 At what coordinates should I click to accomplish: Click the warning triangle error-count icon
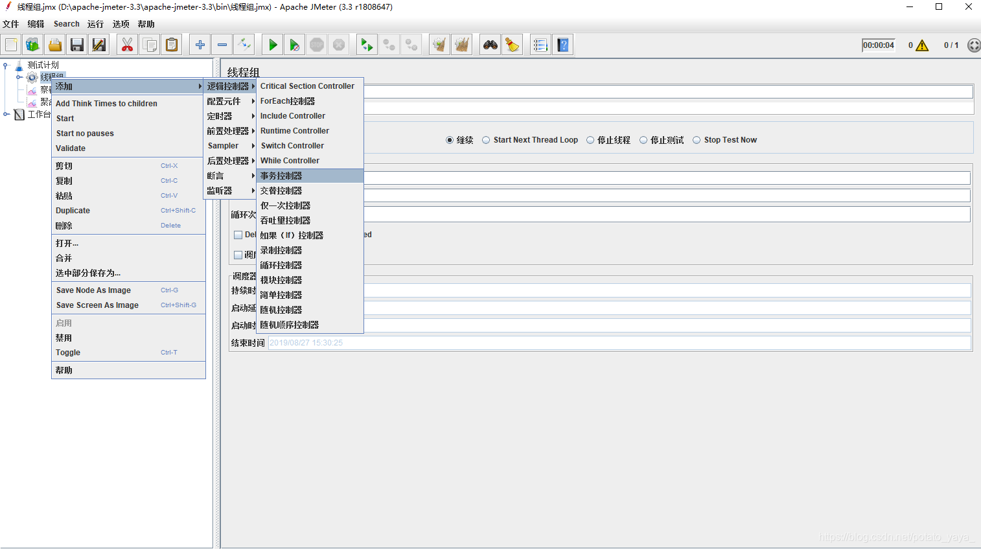[922, 45]
